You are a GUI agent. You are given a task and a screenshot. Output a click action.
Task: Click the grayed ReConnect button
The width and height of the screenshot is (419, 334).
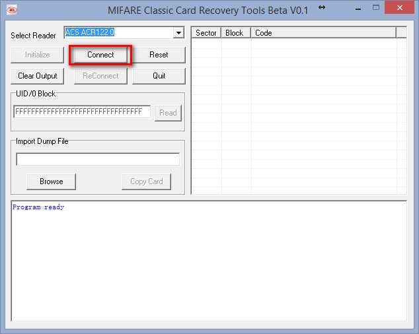point(100,76)
